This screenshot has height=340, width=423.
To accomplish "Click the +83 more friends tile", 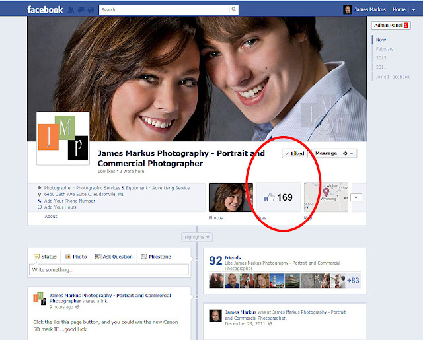I will (x=353, y=281).
